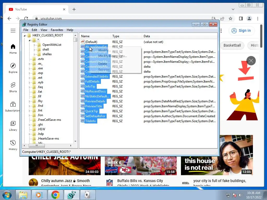Image resolution: width=267 pixels, height=200 pixels.
Task: Click the tree pane horizontal scrollbar thumb
Action: click(x=37, y=146)
